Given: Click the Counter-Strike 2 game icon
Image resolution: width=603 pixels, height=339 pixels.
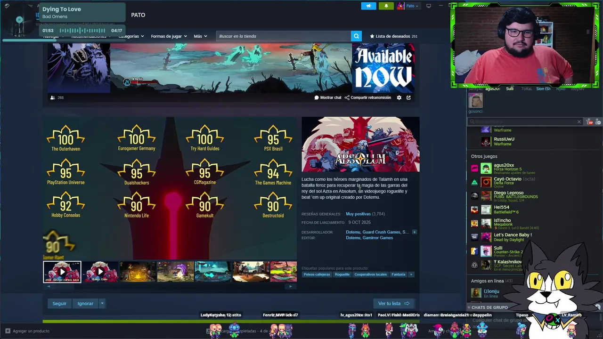Looking at the screenshot, I should (x=474, y=251).
